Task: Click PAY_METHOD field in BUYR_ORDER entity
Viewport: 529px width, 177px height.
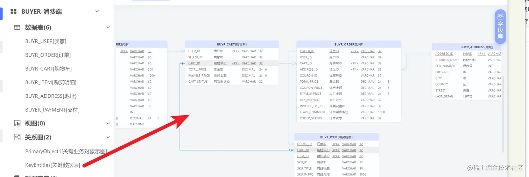Action: (x=310, y=100)
